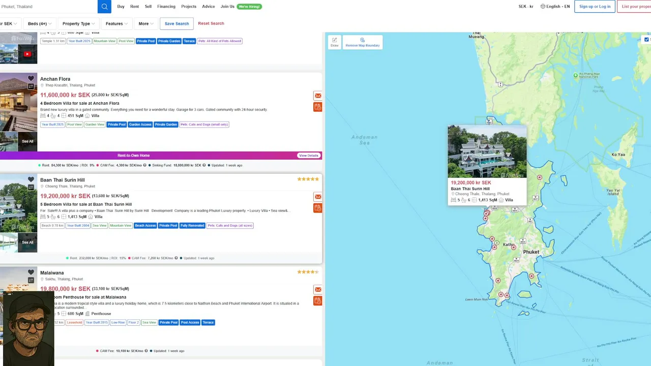This screenshot has height=366, width=651.
Task: Email agent about Anchan Flora via envelope icon
Action: tap(318, 96)
